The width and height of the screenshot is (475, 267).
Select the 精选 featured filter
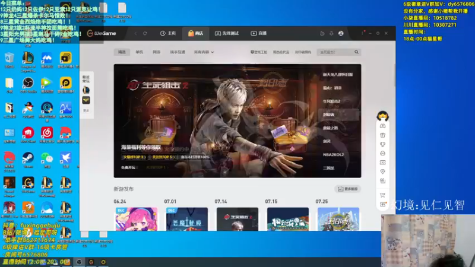tap(122, 52)
